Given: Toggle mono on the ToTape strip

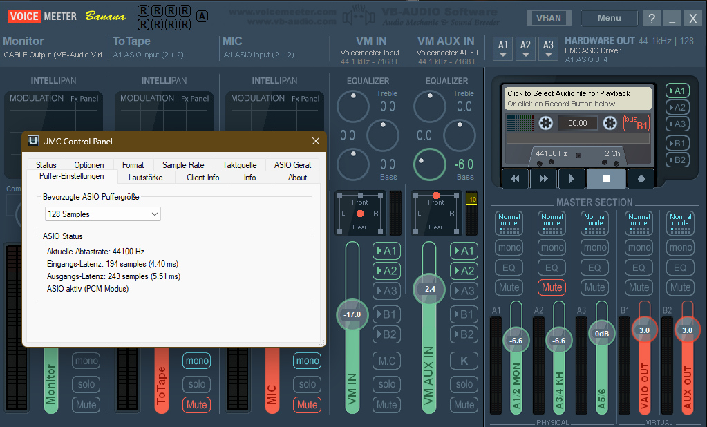Looking at the screenshot, I should click(x=196, y=361).
